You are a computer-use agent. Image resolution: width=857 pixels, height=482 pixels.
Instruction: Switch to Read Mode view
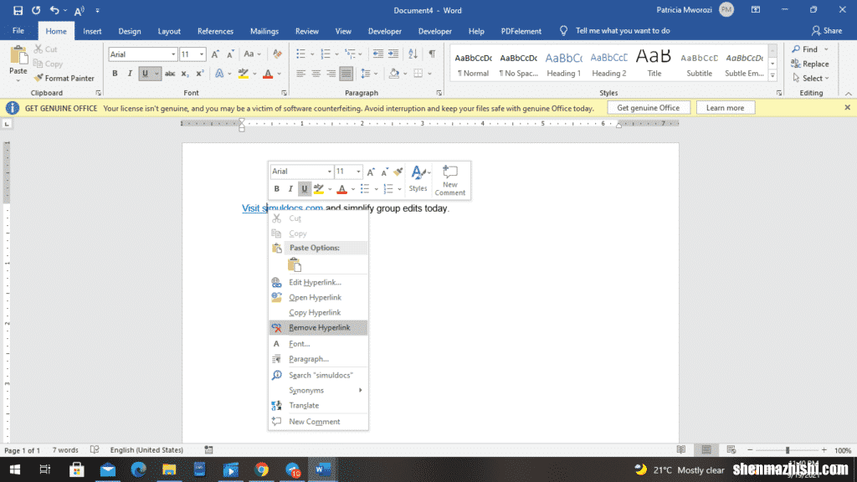[x=681, y=449]
